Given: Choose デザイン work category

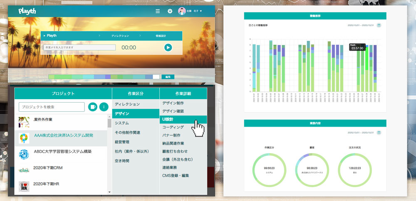Looking at the screenshot, I should point(136,114).
